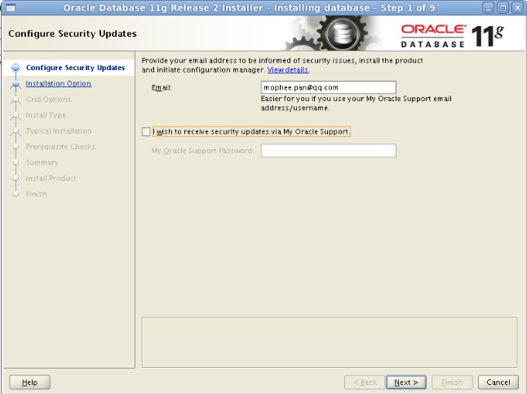This screenshot has height=394, width=527.
Task: Select Grid Options step in sidebar
Action: click(x=48, y=100)
